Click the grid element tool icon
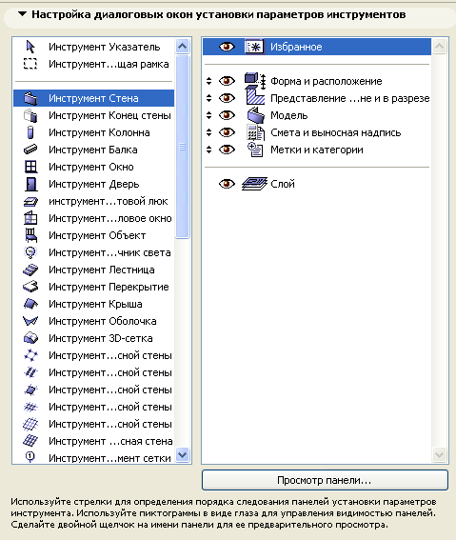 pyautogui.click(x=30, y=457)
